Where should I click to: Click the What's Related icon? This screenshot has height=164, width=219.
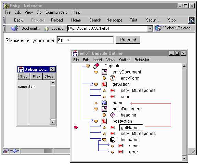(x=158, y=28)
